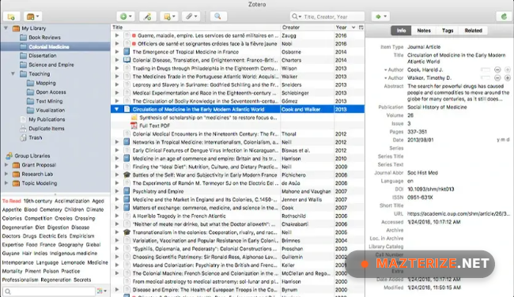The image size is (514, 297).
Task: Collapse the Teaching collection
Action: (13, 73)
